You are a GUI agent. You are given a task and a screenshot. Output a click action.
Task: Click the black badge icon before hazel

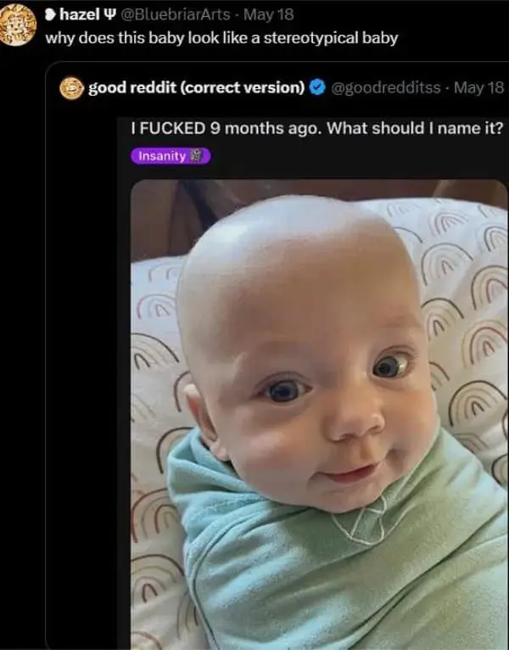coord(50,17)
